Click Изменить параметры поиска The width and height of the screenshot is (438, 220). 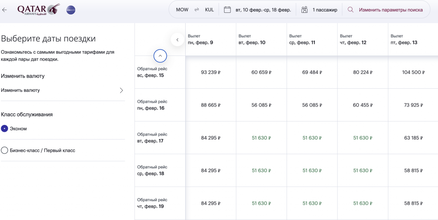391,10
